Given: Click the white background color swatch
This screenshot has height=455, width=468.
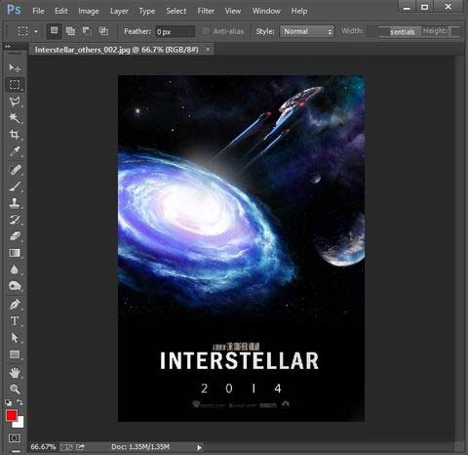Looking at the screenshot, I should 19,423.
